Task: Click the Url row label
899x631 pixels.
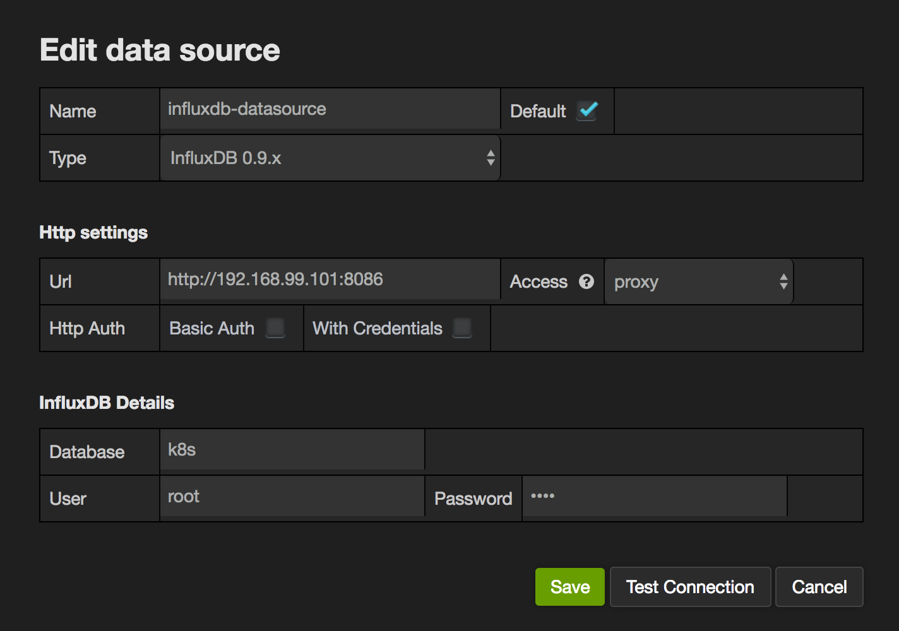Action: 61,281
